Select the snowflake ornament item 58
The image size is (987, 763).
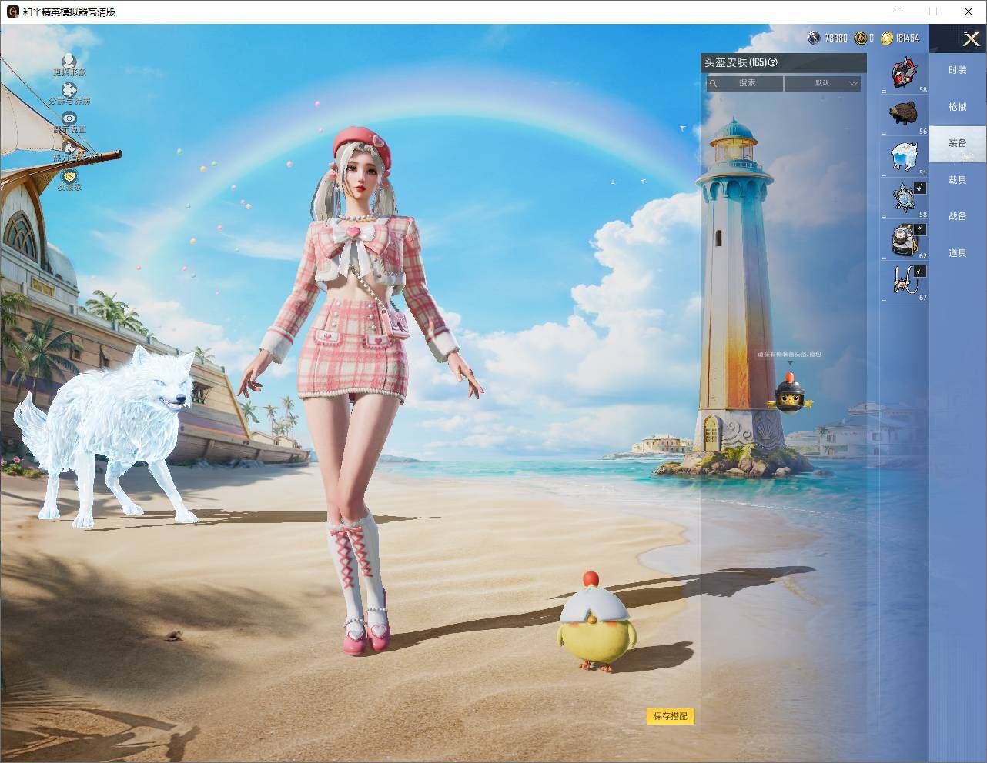click(905, 198)
